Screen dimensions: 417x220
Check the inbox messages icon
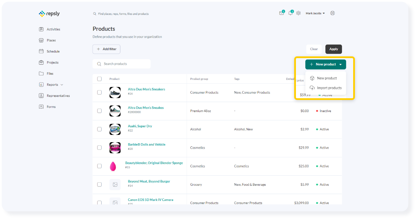click(281, 12)
